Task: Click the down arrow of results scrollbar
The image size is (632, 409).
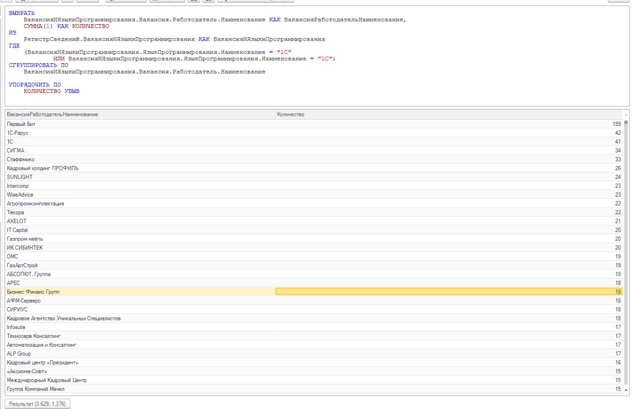Action: (x=626, y=390)
